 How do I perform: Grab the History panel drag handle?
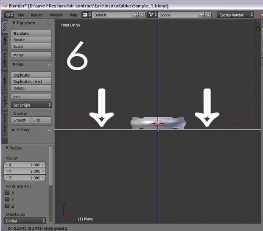click(x=49, y=130)
